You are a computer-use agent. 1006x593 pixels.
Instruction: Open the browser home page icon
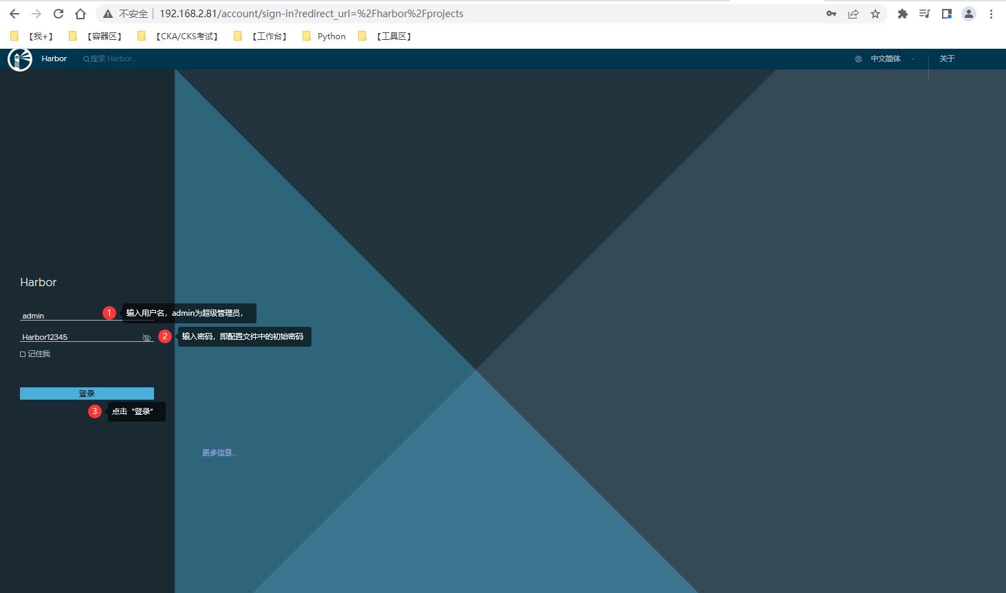tap(80, 14)
